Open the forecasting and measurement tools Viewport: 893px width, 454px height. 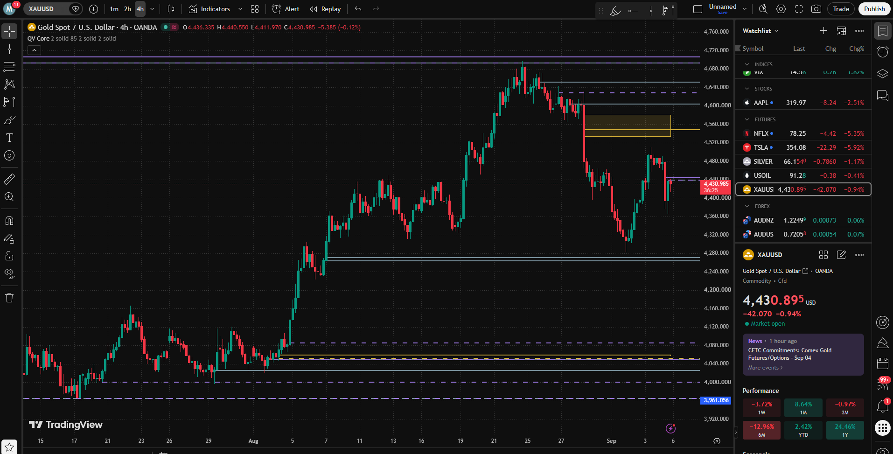(9, 102)
